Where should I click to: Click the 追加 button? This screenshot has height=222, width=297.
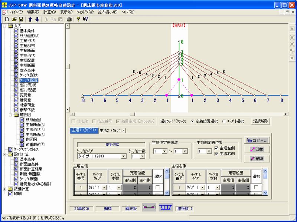pos(256,149)
